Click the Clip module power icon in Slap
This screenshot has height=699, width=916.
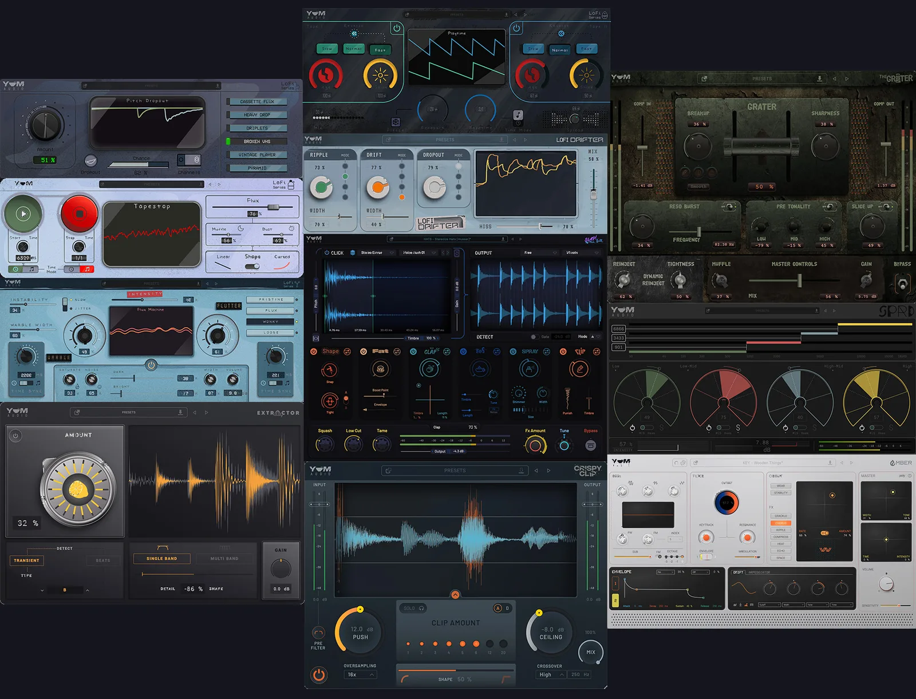pos(563,352)
